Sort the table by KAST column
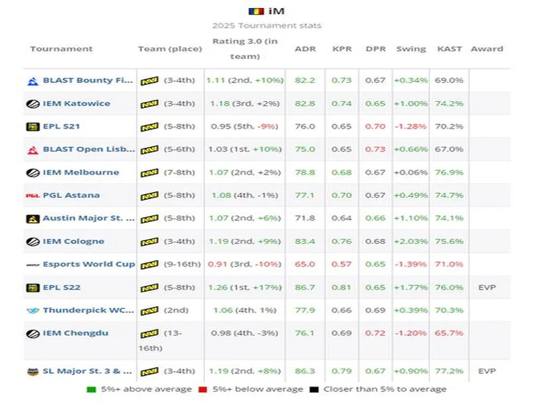Viewport: 536px width, 402px height. (x=450, y=49)
